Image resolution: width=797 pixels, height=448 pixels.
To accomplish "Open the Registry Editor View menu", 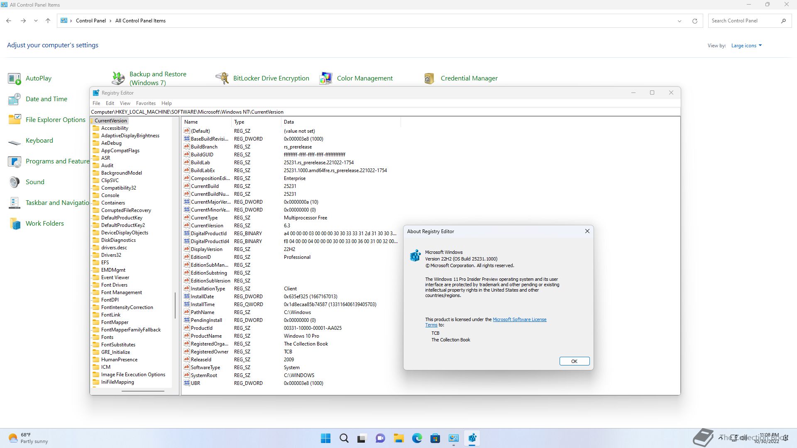I will tap(125, 103).
